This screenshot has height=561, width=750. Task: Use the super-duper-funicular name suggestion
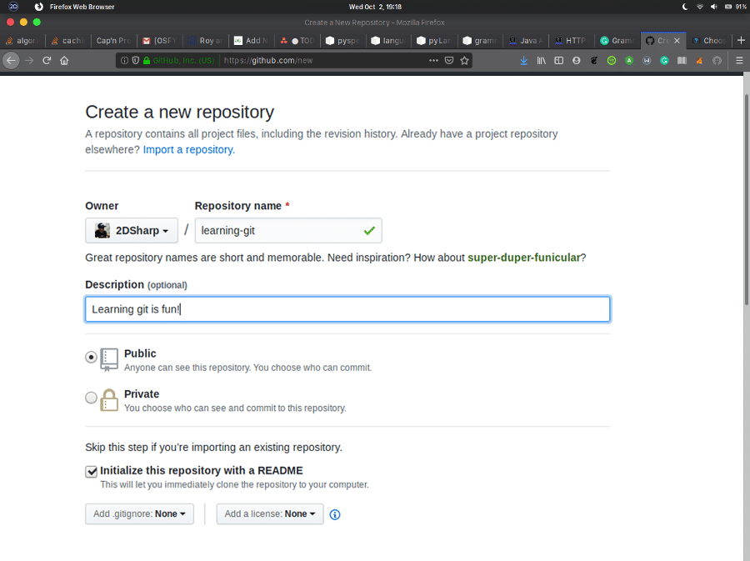[x=523, y=258]
